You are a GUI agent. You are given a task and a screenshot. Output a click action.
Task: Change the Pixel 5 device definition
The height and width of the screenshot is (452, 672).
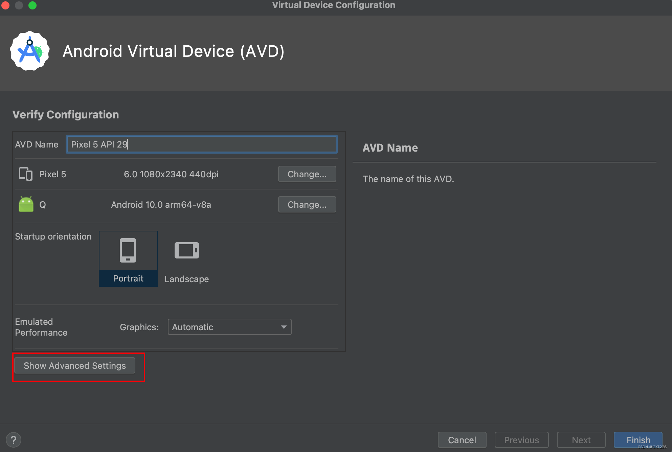click(307, 174)
